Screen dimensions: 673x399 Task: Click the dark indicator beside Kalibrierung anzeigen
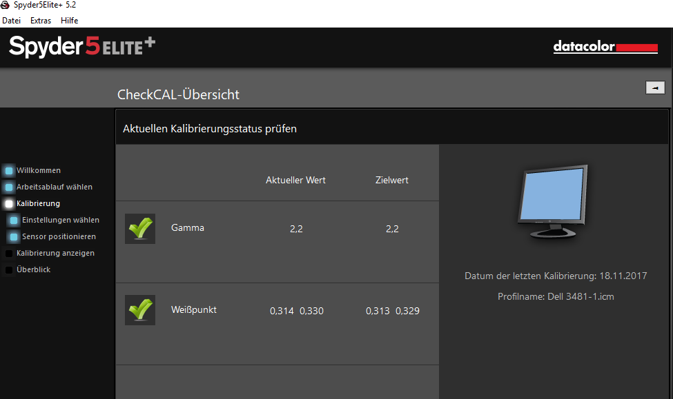(x=8, y=254)
